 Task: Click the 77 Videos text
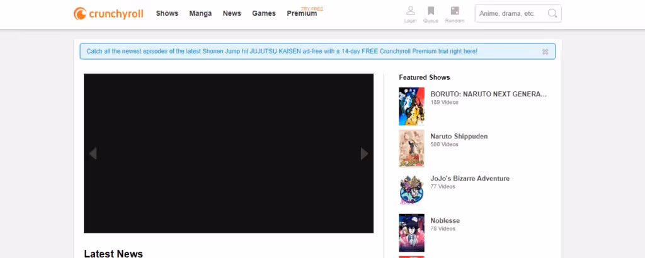point(443,186)
